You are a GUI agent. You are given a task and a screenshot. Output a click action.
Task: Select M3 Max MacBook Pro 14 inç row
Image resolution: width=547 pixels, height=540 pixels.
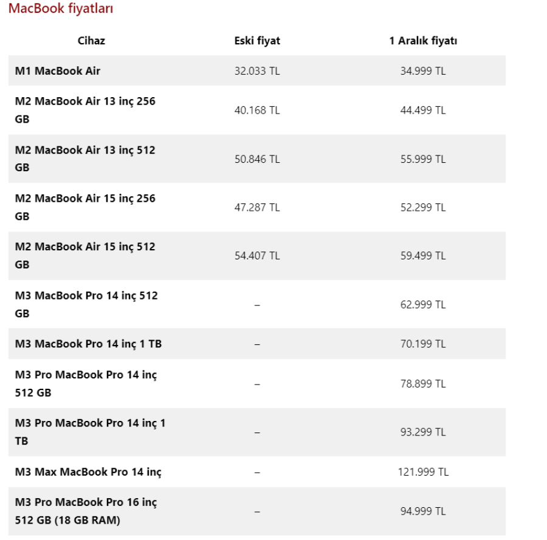coord(88,472)
